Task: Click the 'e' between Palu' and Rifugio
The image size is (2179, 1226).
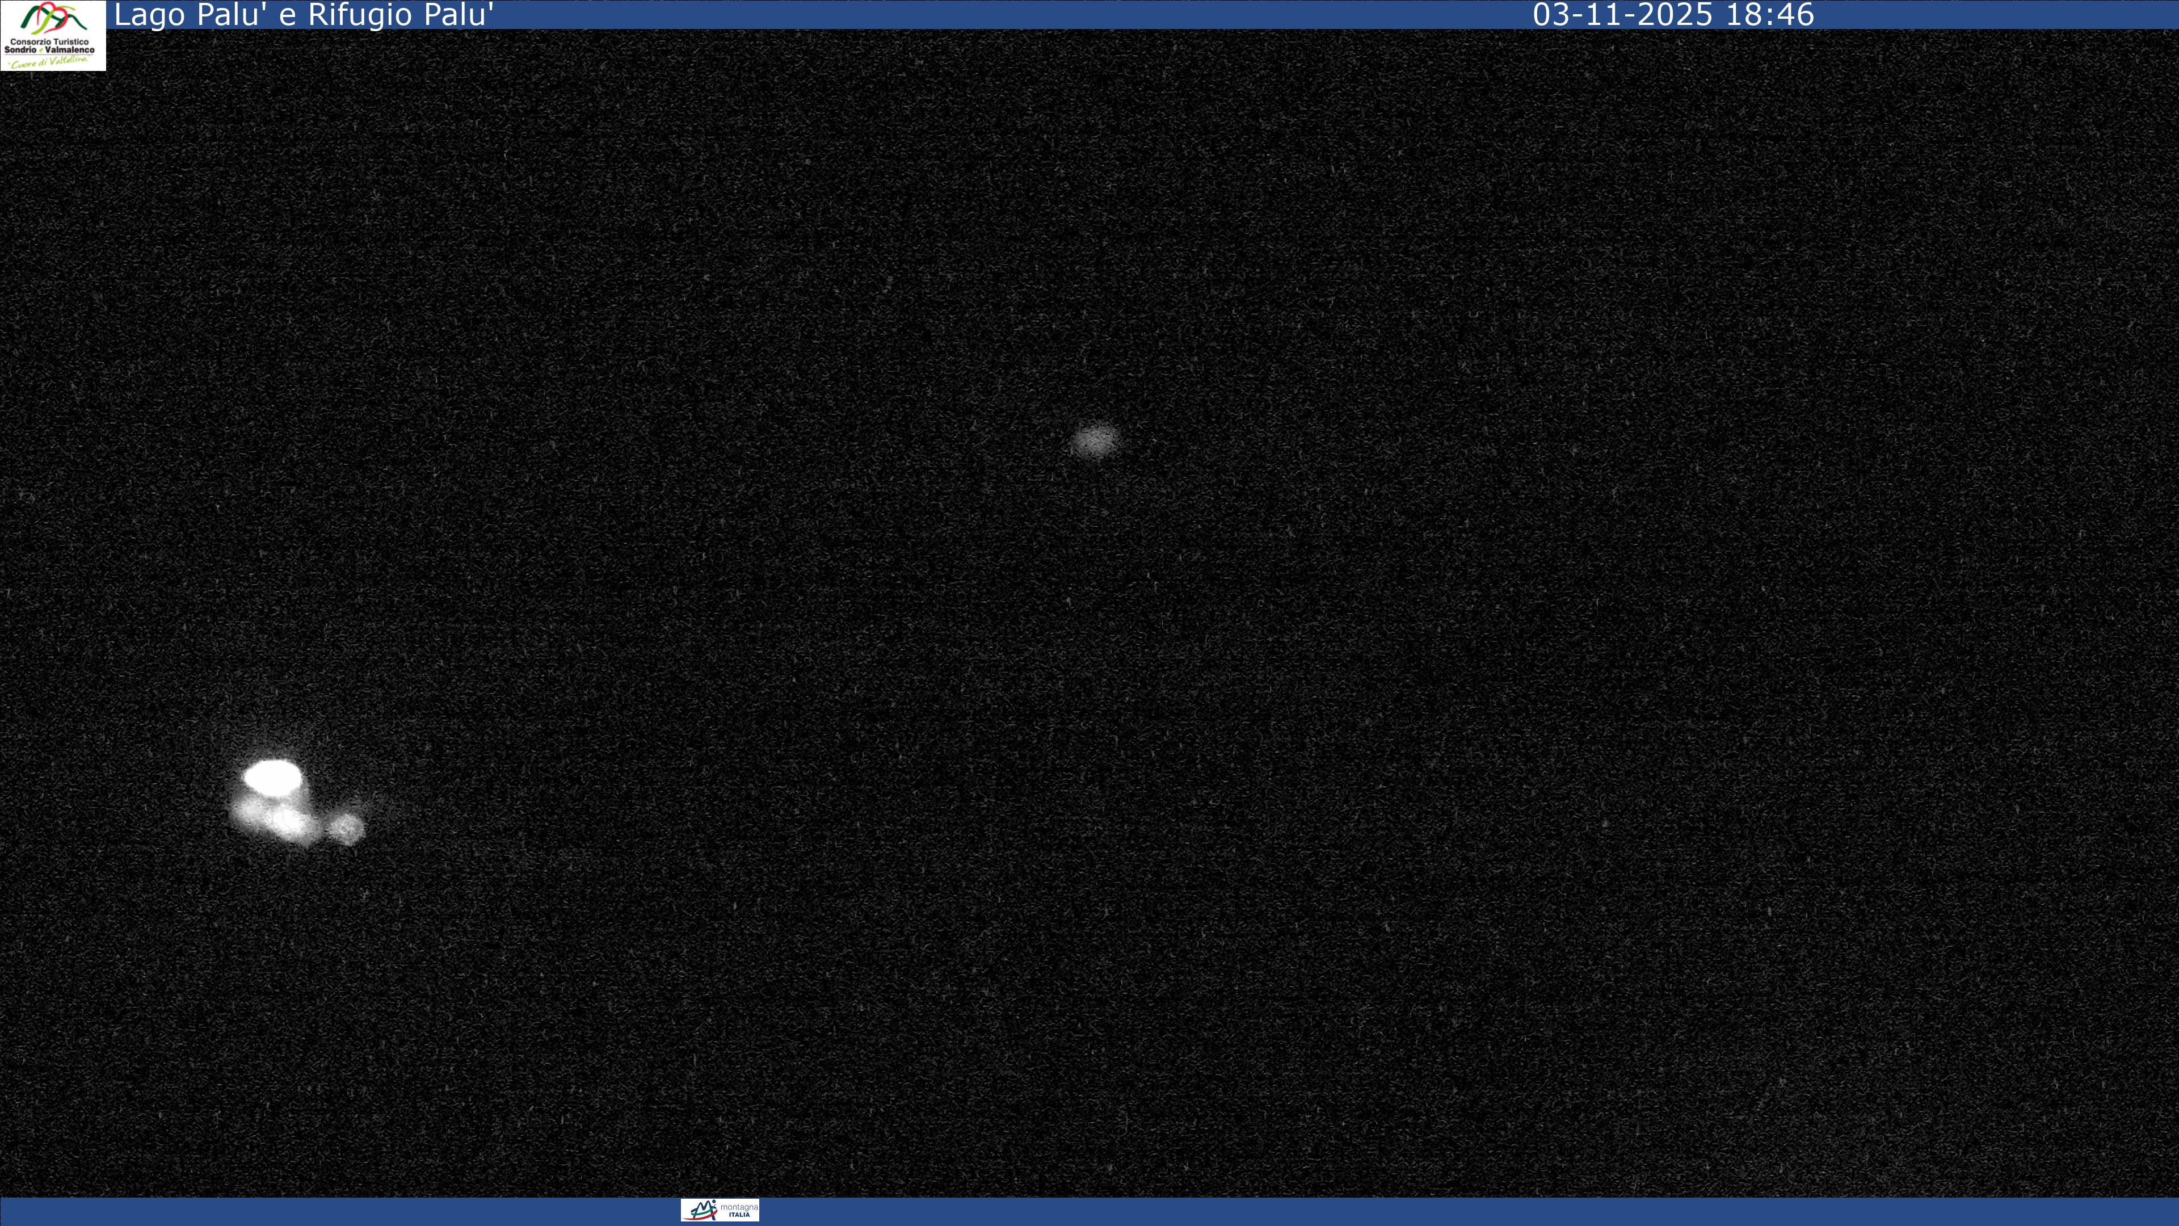Action: pyautogui.click(x=288, y=15)
